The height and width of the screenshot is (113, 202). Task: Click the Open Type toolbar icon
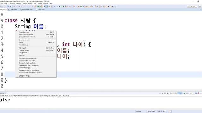[x=86, y=6]
